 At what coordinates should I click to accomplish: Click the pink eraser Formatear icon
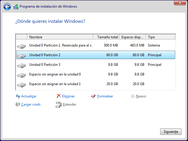point(93,96)
